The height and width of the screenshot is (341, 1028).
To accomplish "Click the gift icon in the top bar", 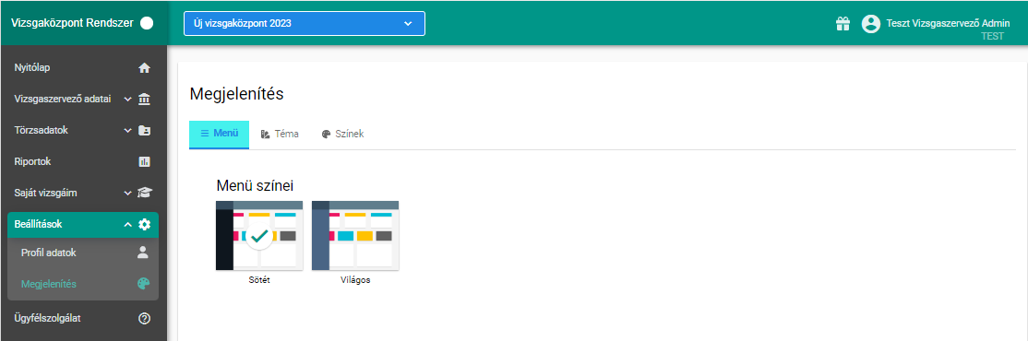I will tap(843, 24).
